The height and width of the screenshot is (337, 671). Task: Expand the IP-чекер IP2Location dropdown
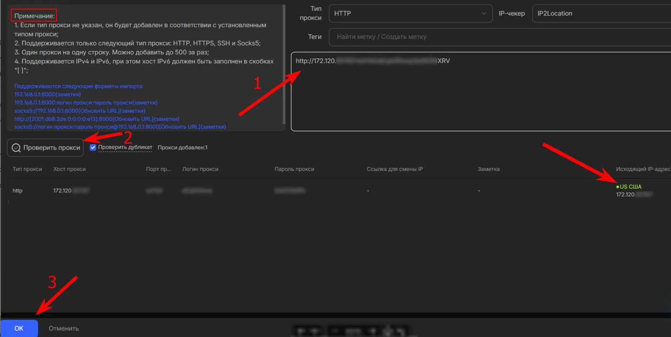point(601,14)
